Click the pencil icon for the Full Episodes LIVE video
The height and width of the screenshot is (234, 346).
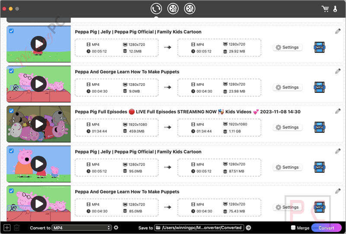tap(338, 111)
